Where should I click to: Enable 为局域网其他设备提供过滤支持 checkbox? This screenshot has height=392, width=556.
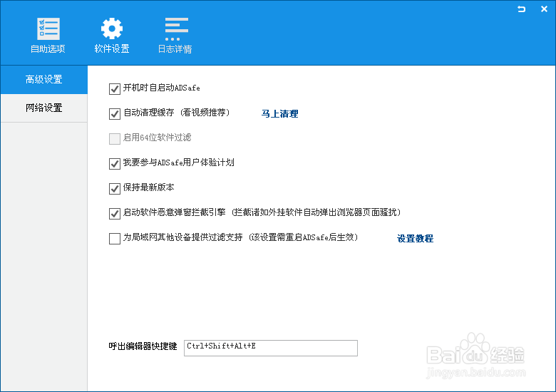tap(115, 239)
